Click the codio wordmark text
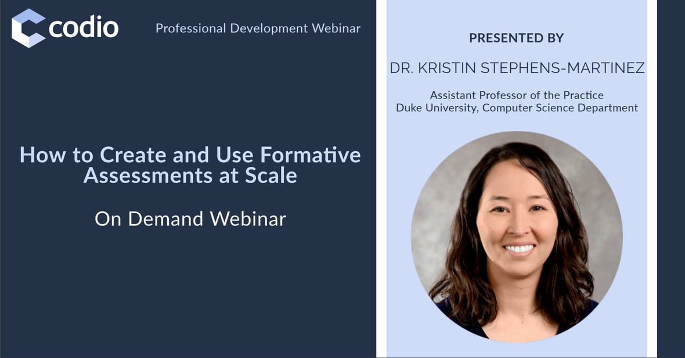The width and height of the screenshot is (685, 358). [x=84, y=28]
